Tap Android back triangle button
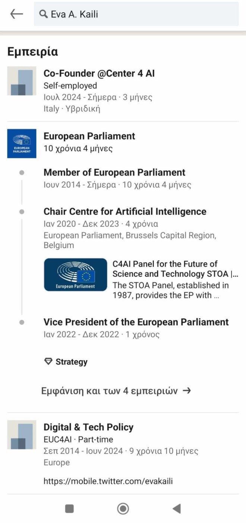The height and width of the screenshot is (523, 246). tap(177, 508)
